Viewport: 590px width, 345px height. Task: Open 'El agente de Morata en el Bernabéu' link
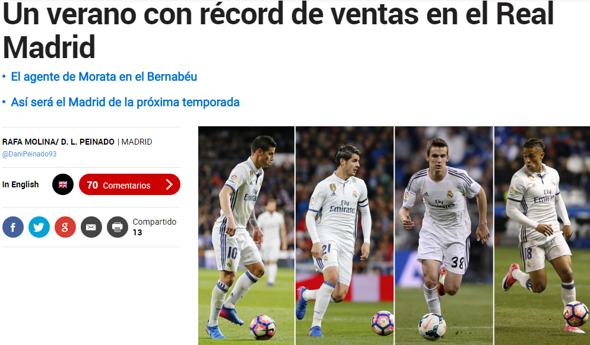[104, 76]
